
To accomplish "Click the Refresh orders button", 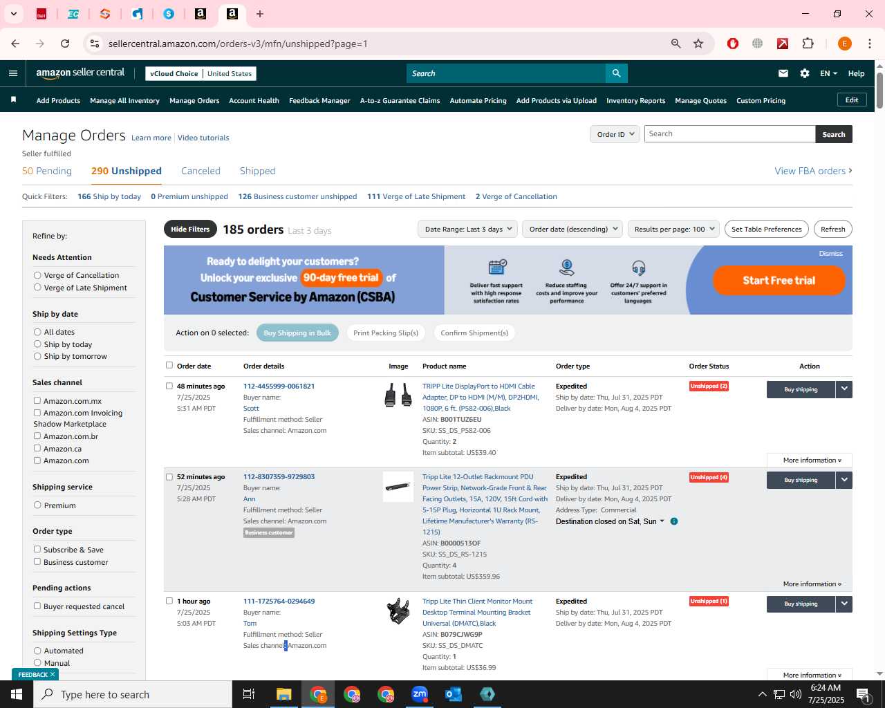I will [x=832, y=229].
